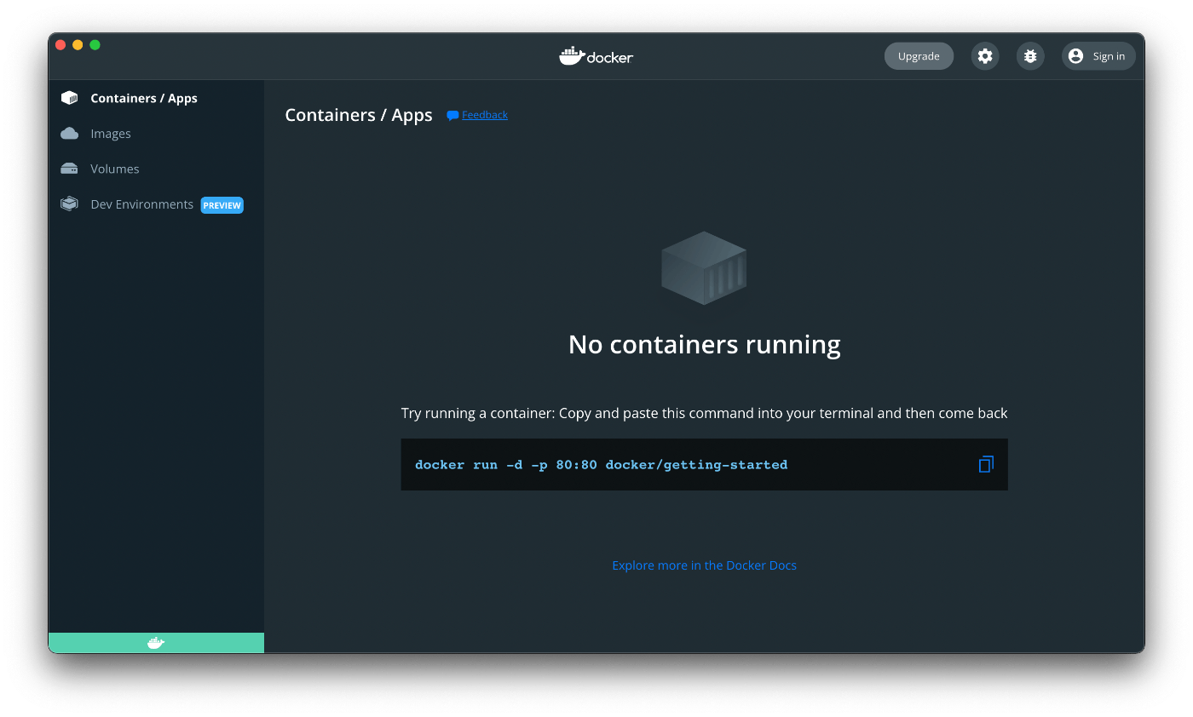The width and height of the screenshot is (1193, 717).
Task: Click the Upgrade button
Action: [x=919, y=56]
